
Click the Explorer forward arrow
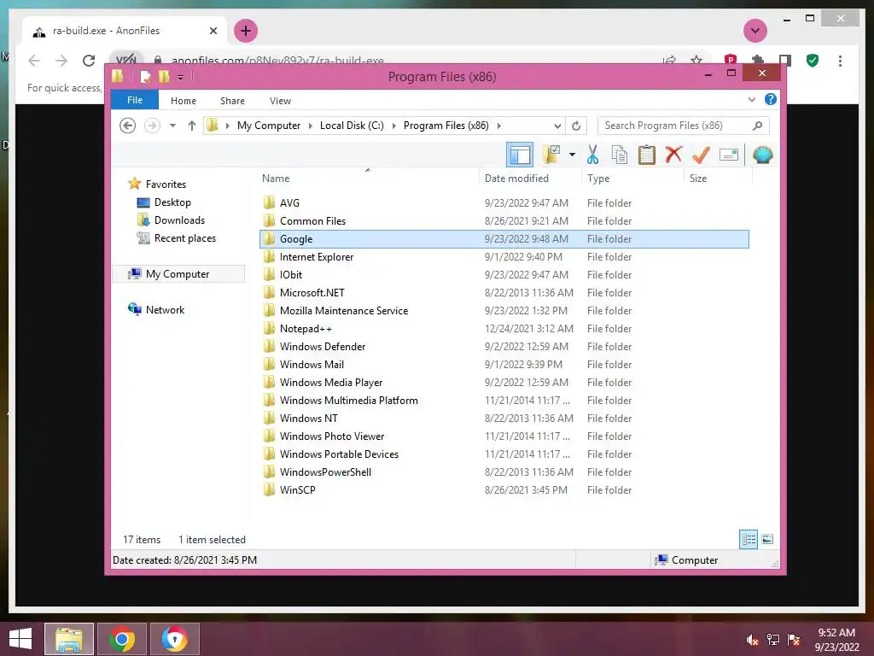pos(152,126)
